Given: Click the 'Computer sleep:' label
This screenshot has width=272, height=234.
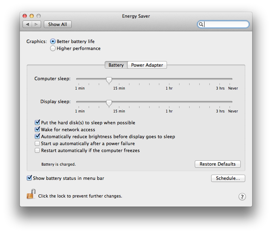Looking at the screenshot, I should point(53,78).
